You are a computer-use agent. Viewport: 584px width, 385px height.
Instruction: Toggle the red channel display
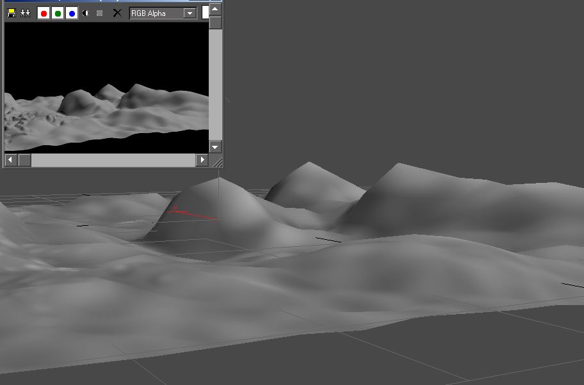tap(44, 13)
